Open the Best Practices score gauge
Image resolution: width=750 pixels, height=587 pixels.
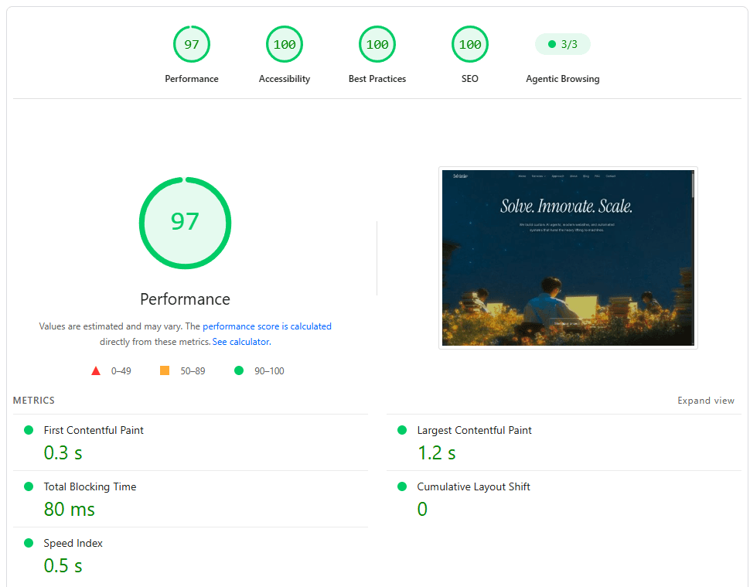click(377, 44)
